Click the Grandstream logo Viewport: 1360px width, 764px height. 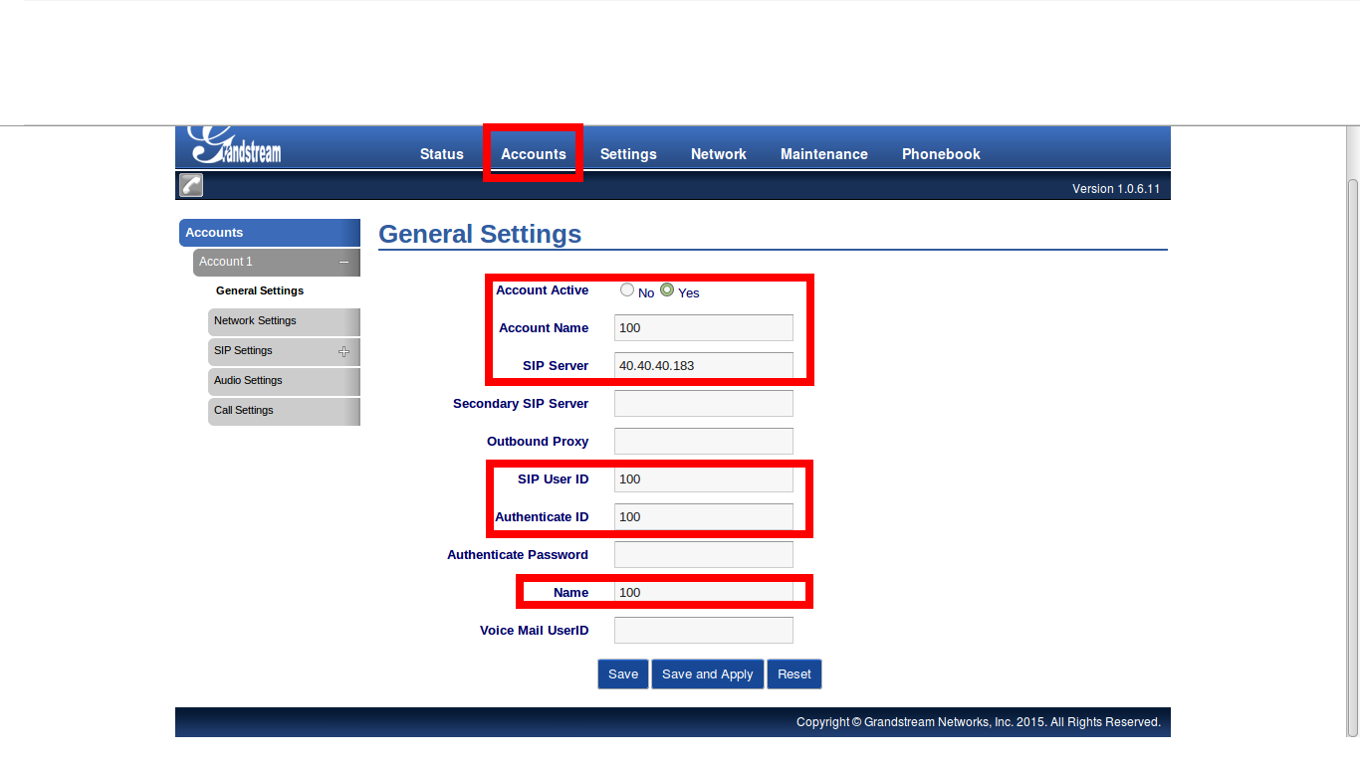click(x=236, y=146)
